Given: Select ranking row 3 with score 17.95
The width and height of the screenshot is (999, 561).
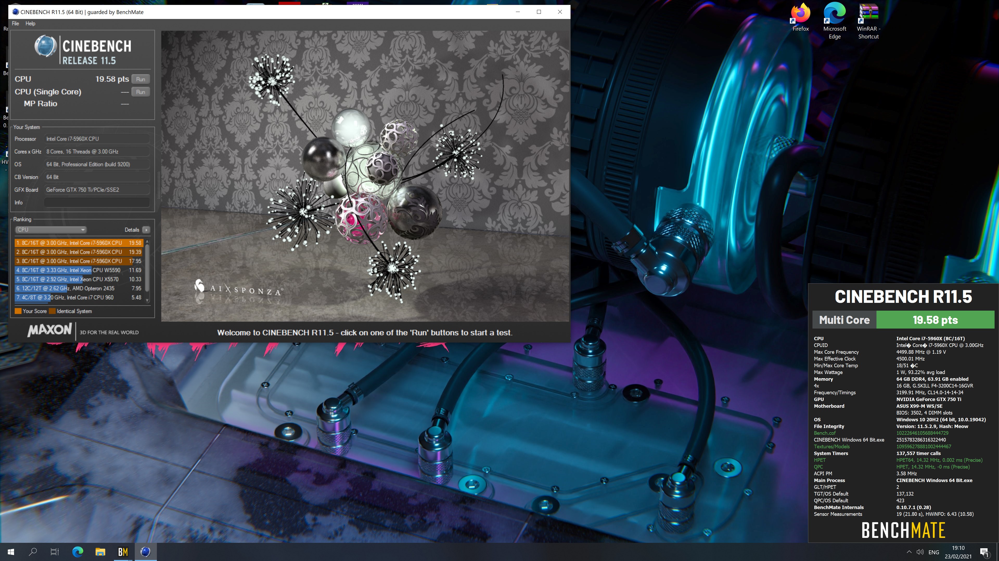Looking at the screenshot, I should (79, 261).
